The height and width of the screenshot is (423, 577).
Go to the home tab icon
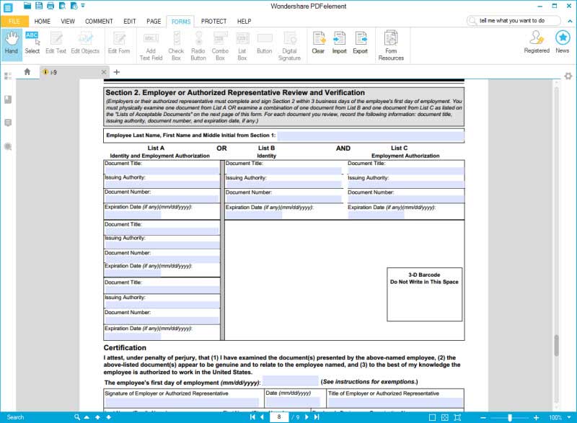(x=27, y=71)
